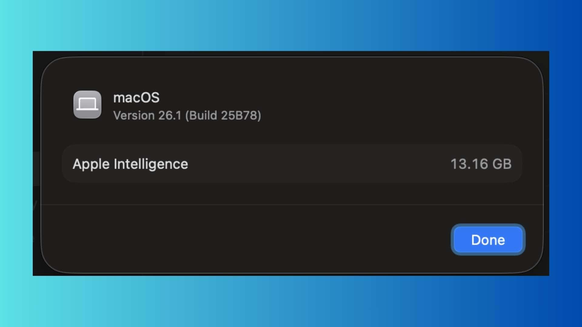The image size is (582, 327).
Task: Click Version 26.1 build information
Action: click(x=187, y=115)
